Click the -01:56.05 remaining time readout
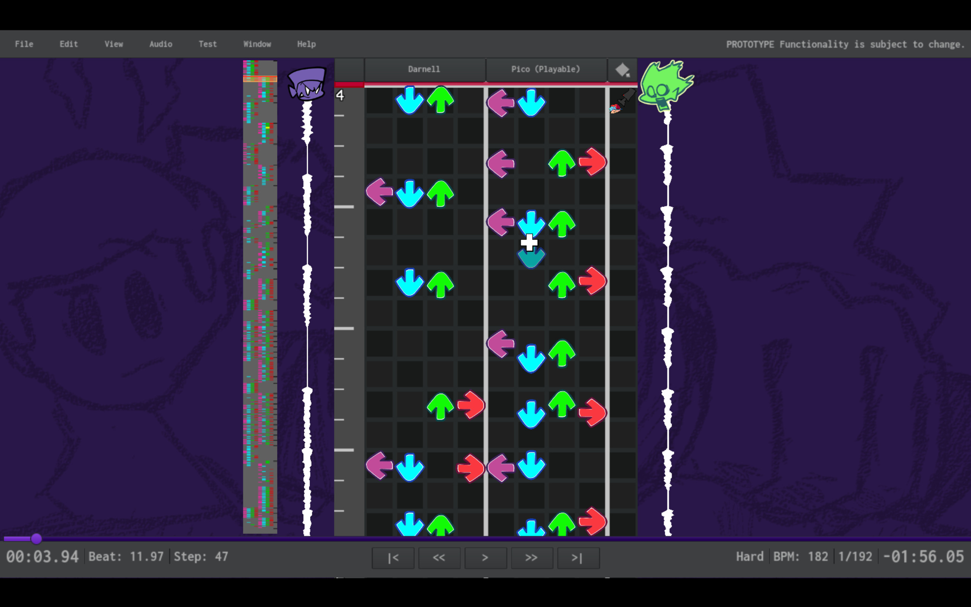Viewport: 971px width, 607px height. point(923,557)
